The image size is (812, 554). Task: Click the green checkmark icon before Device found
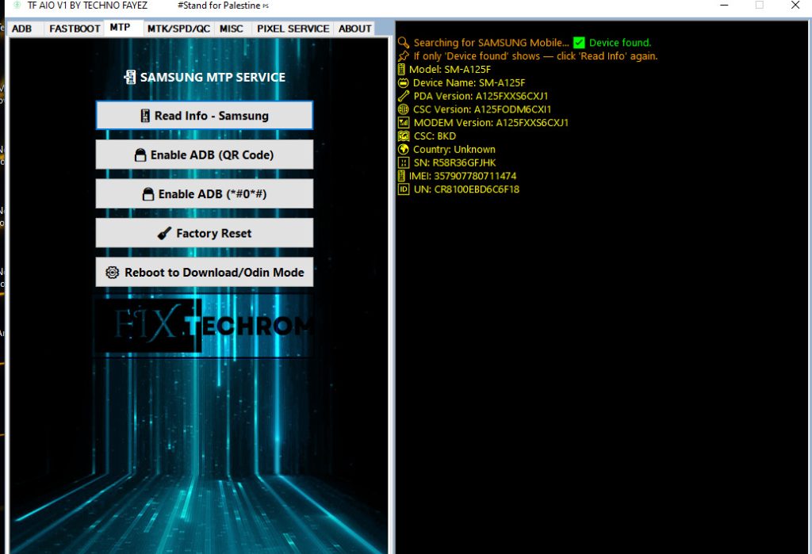[x=579, y=43]
